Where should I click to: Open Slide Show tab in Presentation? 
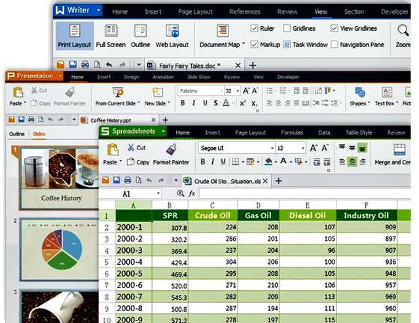pyautogui.click(x=199, y=77)
